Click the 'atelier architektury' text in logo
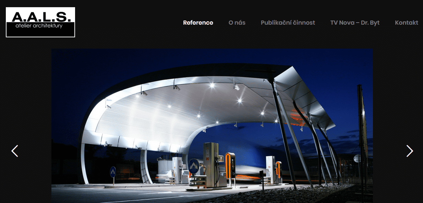 [x=39, y=26]
